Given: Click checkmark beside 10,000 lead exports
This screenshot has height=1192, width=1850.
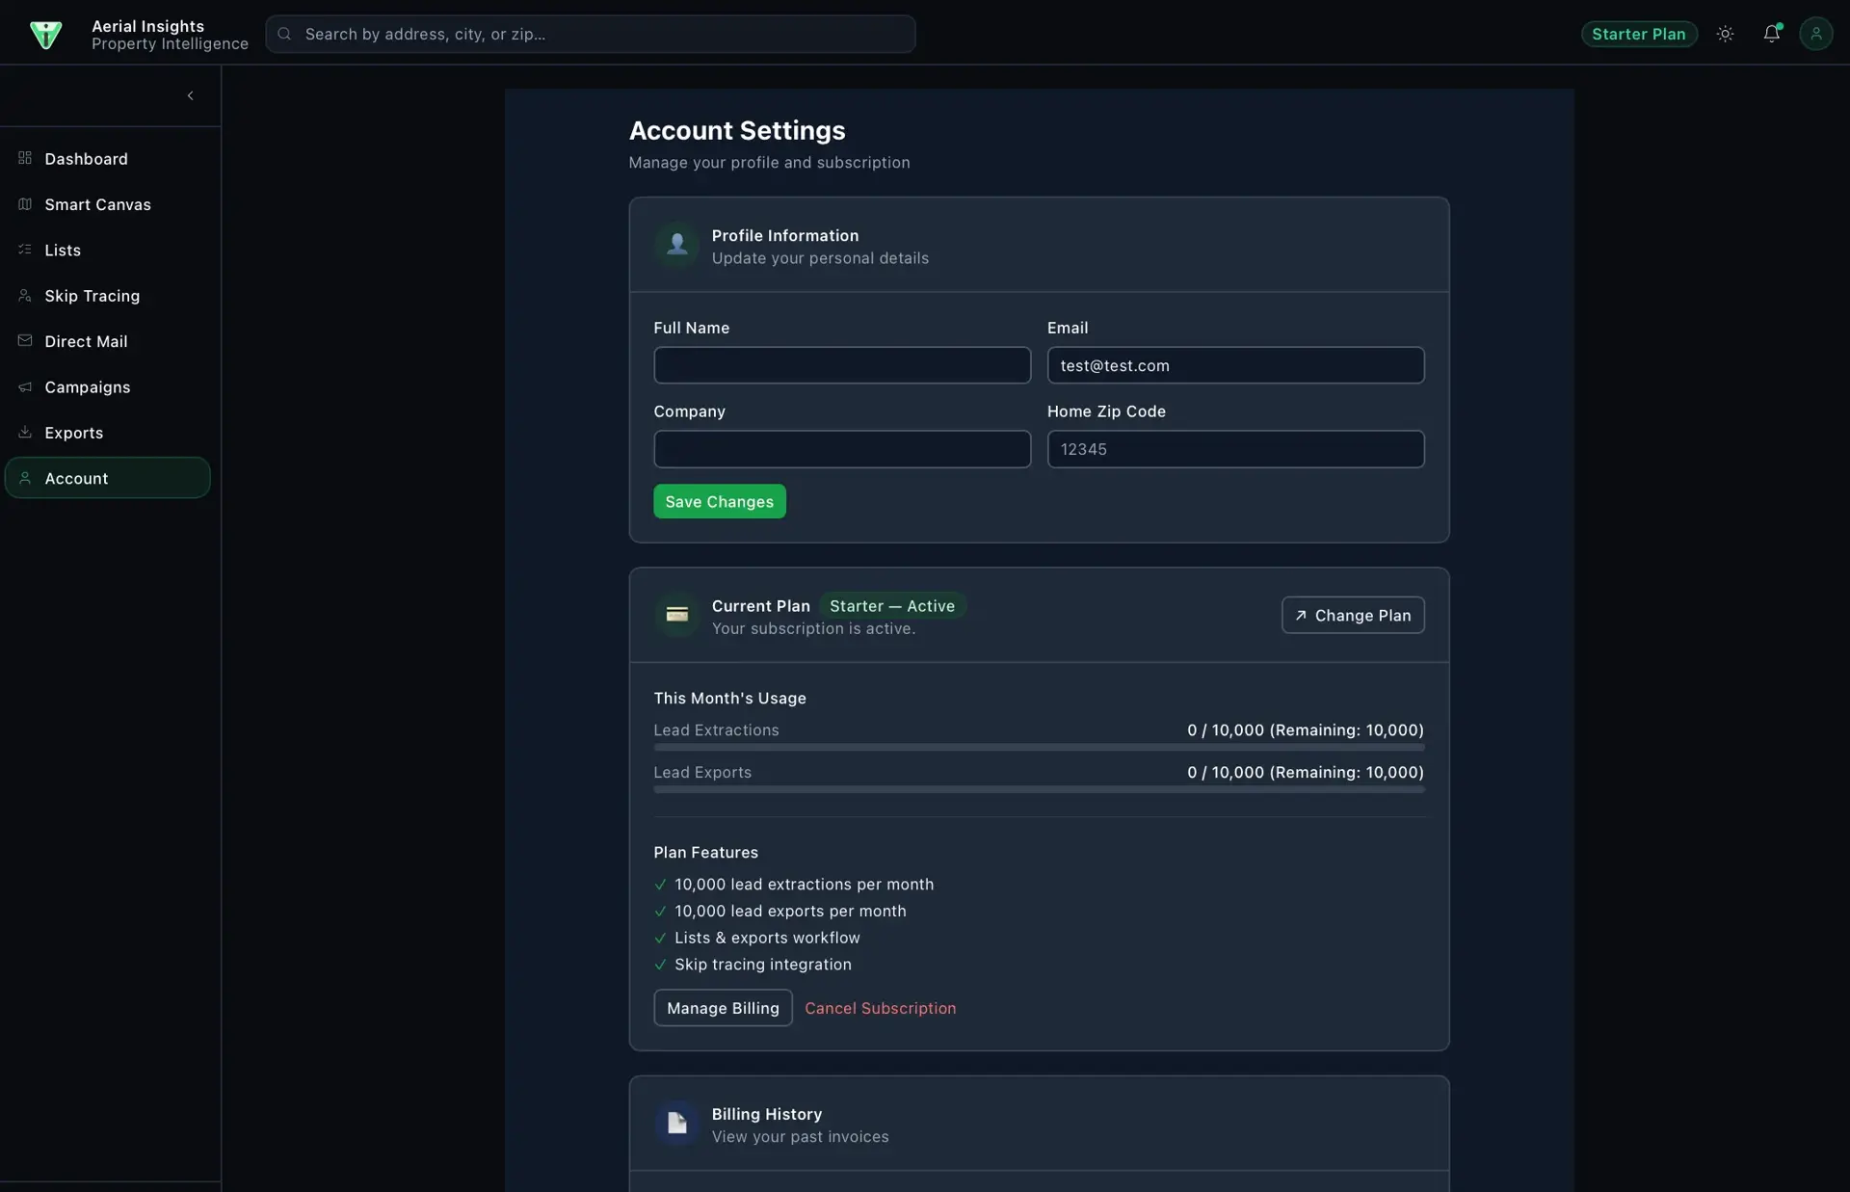Looking at the screenshot, I should [660, 911].
